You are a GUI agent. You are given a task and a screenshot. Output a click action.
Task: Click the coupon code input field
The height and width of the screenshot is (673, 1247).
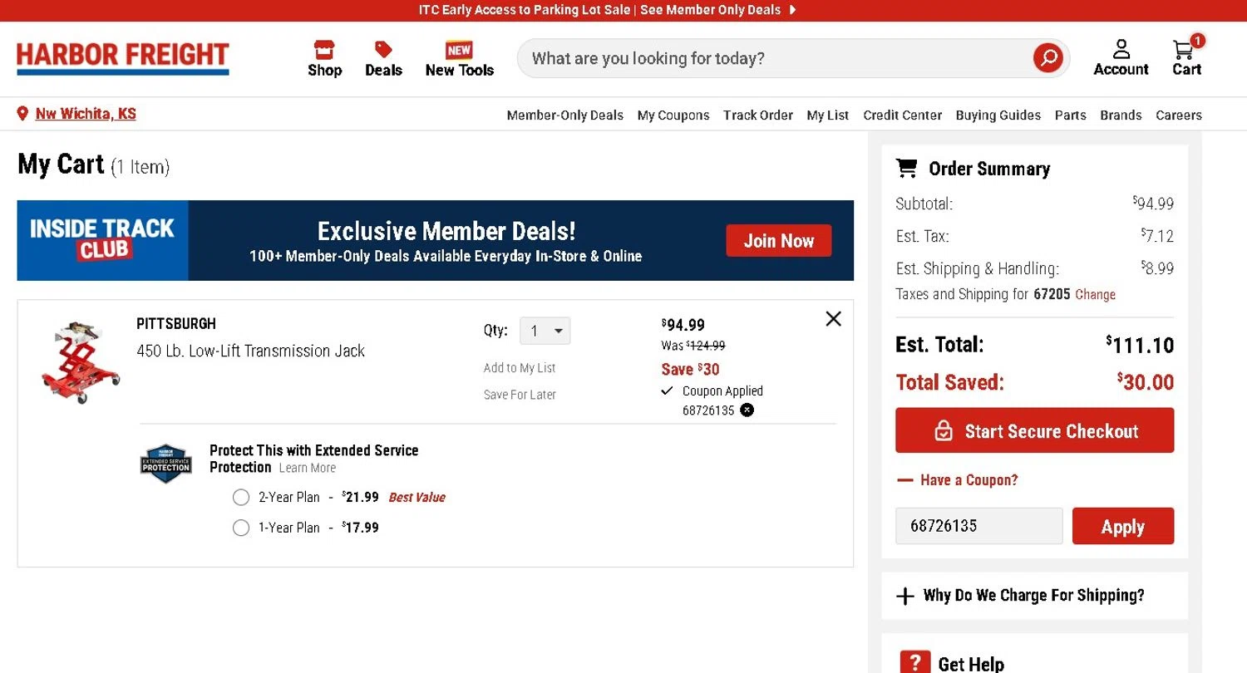979,526
